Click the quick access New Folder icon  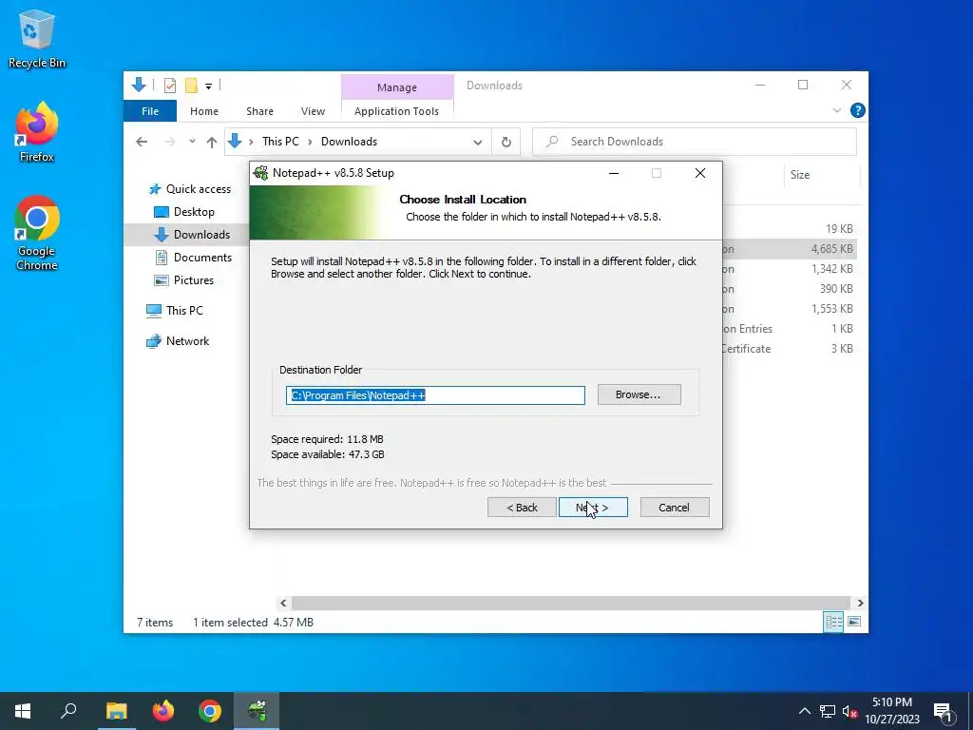coord(192,86)
